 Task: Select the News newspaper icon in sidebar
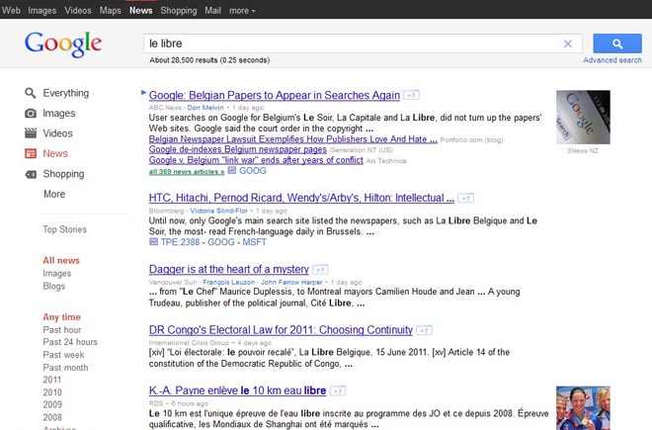click(x=31, y=154)
